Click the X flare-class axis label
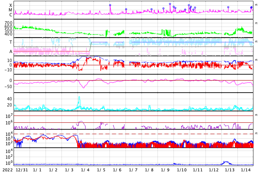Viewport: 260px width, 173px height. [x=11, y=5]
